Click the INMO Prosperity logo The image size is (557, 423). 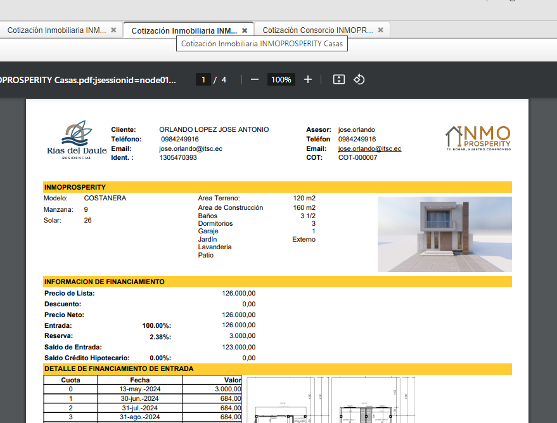click(x=478, y=138)
